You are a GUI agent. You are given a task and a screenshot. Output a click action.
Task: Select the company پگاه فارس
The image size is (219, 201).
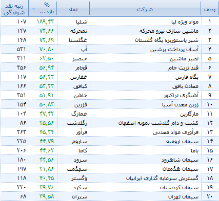pyautogui.click(x=187, y=77)
